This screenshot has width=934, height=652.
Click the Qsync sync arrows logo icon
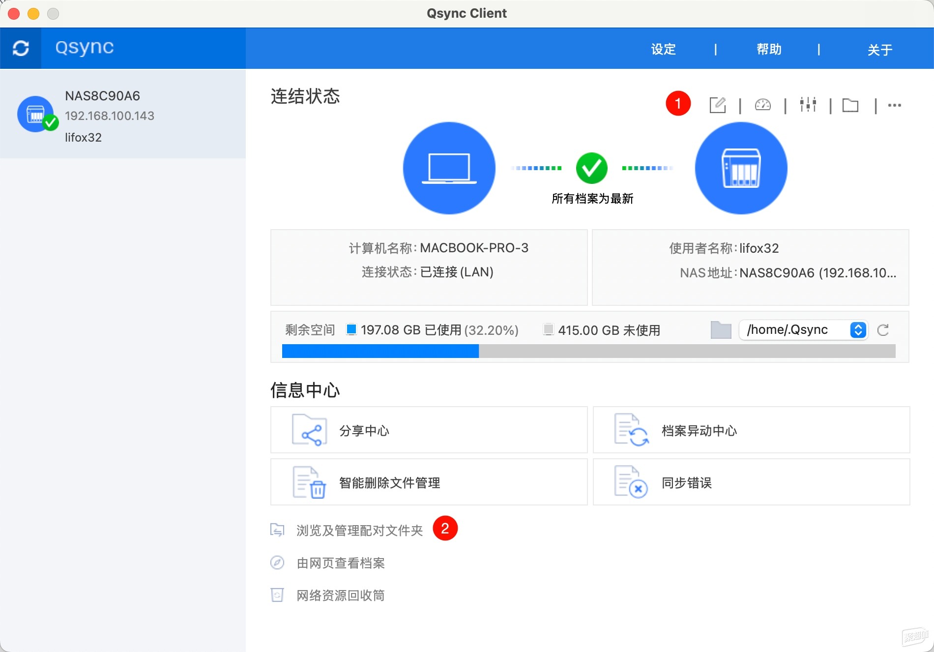coord(21,48)
